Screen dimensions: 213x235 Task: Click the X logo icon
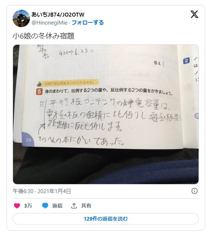(194, 14)
